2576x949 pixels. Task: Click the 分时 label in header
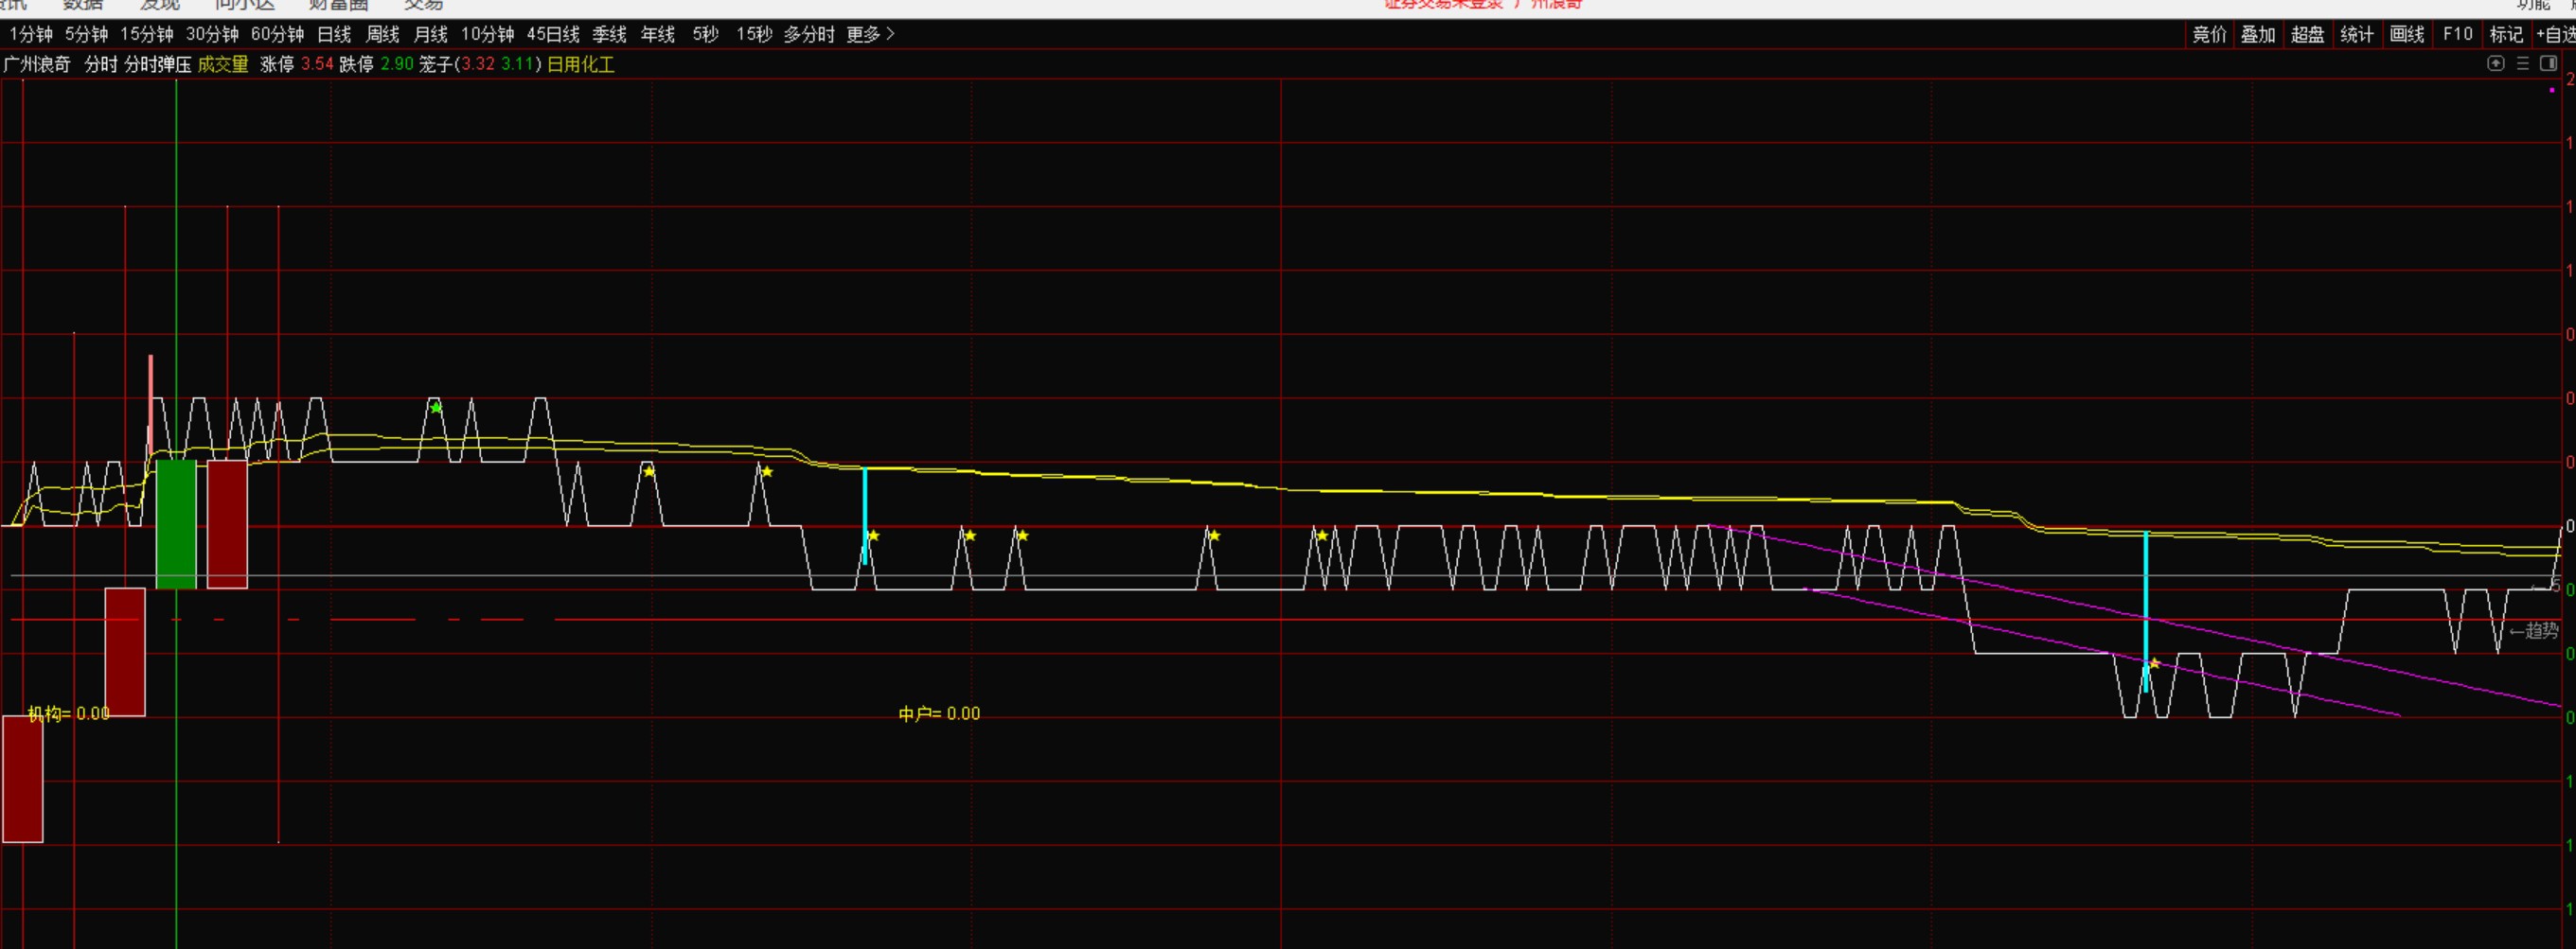pyautogui.click(x=101, y=65)
